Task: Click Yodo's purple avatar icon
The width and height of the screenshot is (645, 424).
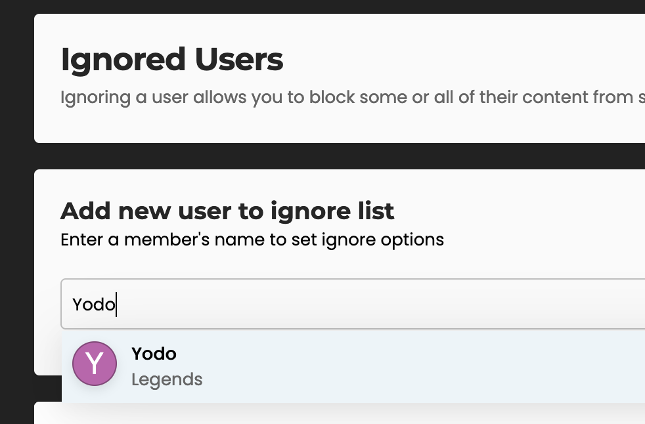Action: pos(95,364)
